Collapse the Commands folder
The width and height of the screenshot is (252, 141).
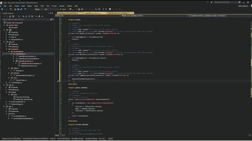click(7, 49)
